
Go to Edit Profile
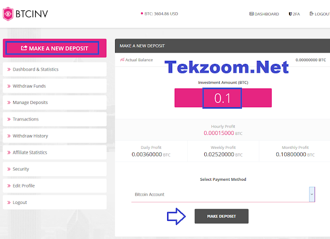[55, 186]
